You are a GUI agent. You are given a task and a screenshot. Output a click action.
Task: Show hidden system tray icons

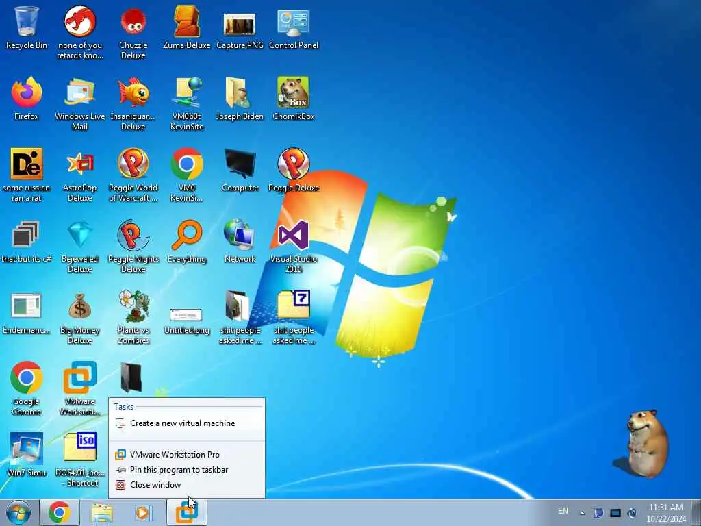click(x=582, y=513)
